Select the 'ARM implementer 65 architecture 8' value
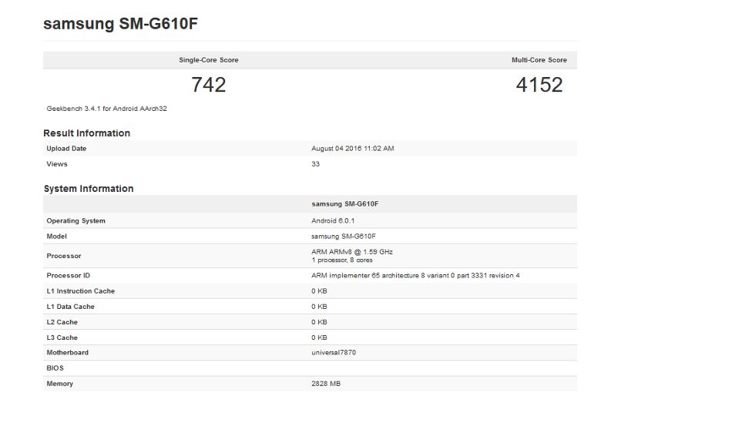732x423 pixels. 415,276
